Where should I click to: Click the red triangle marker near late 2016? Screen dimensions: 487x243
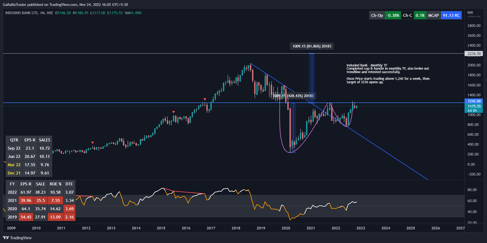(x=205, y=99)
